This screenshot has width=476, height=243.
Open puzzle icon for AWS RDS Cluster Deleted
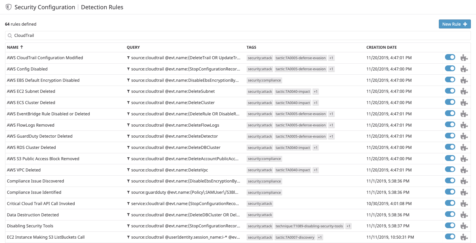click(x=464, y=147)
